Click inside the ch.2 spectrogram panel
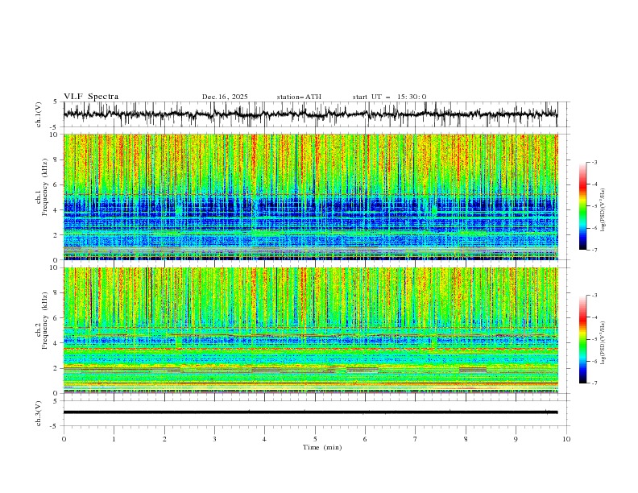 pyautogui.click(x=311, y=330)
